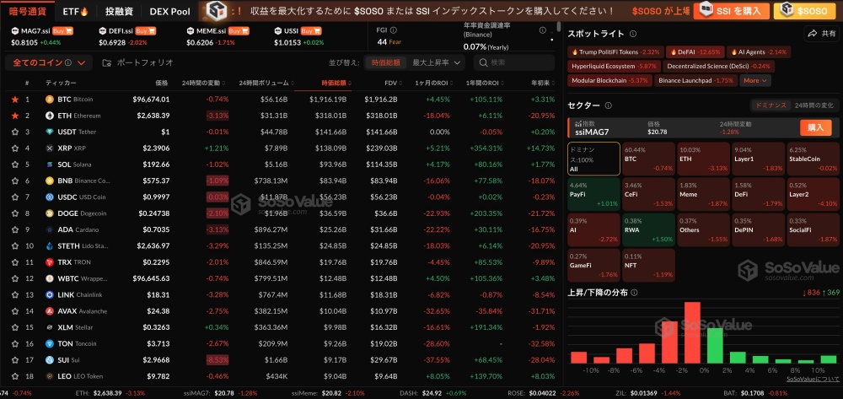Star the DOGE row as favorite

pyautogui.click(x=15, y=213)
